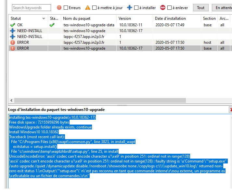The image size is (232, 192).
Task: Select lappc-f257.lapp.in2p3.fr name in NEED-INSTALL row
Action: coord(84,37)
